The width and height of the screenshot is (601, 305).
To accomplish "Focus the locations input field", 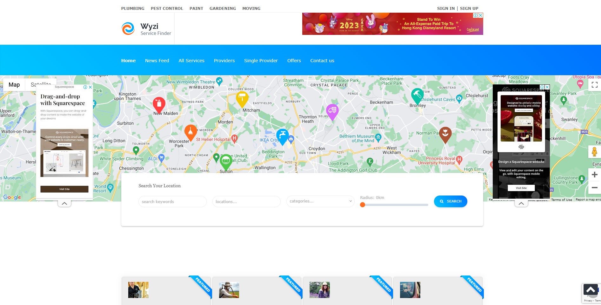I will pos(246,202).
